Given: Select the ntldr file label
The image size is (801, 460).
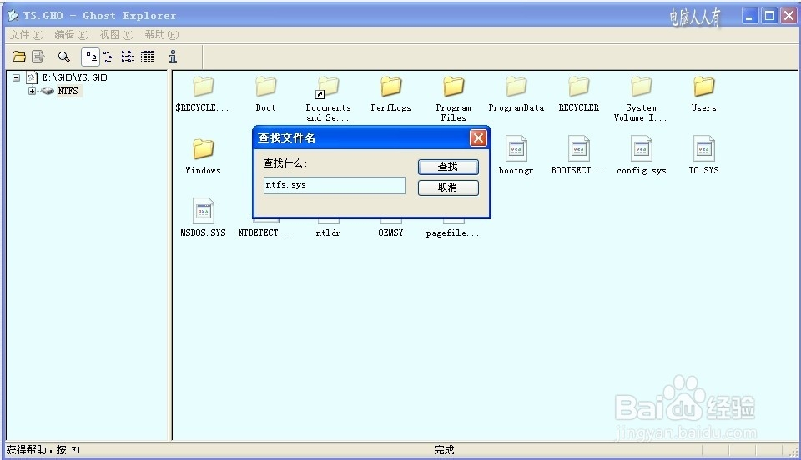Looking at the screenshot, I should point(328,232).
